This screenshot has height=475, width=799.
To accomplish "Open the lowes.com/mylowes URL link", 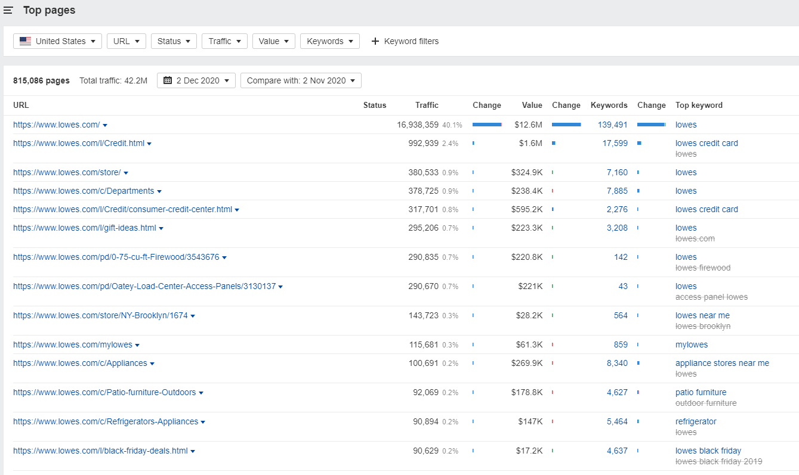I will tap(73, 344).
